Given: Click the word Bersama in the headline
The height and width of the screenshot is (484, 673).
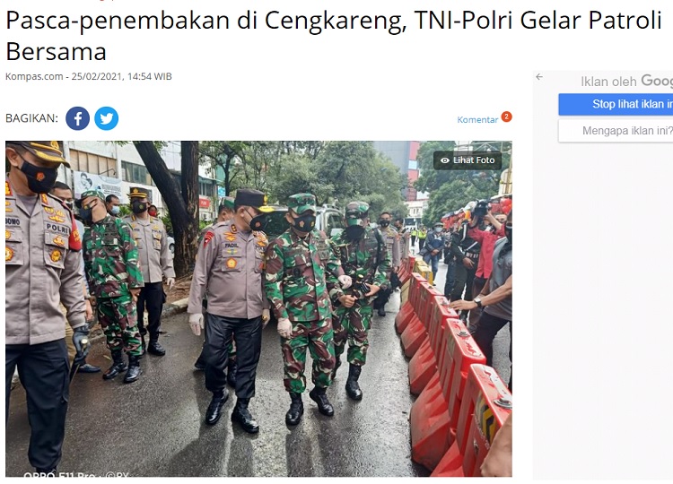Looking at the screenshot, I should pyautogui.click(x=56, y=51).
